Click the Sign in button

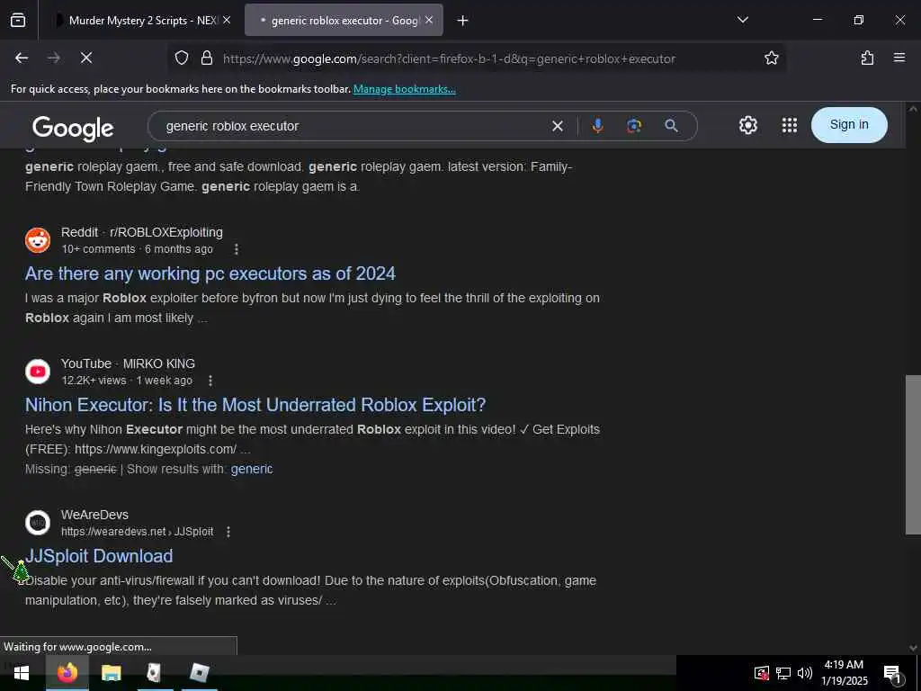[x=849, y=124]
